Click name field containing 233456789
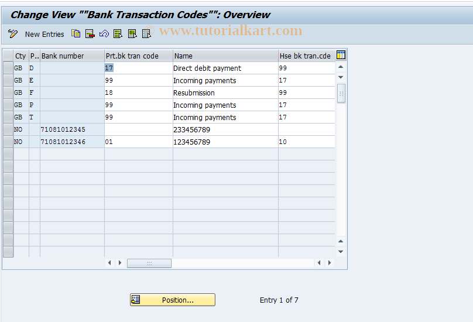 coord(225,129)
